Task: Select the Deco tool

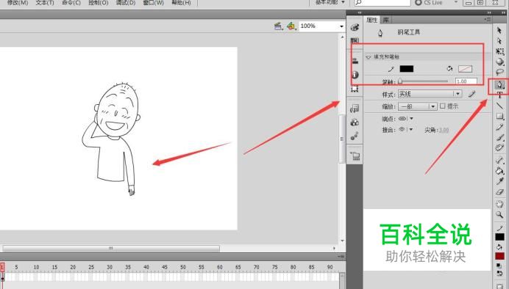Action: click(x=499, y=148)
